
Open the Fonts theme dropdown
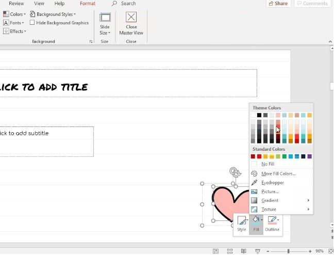[x=13, y=23]
